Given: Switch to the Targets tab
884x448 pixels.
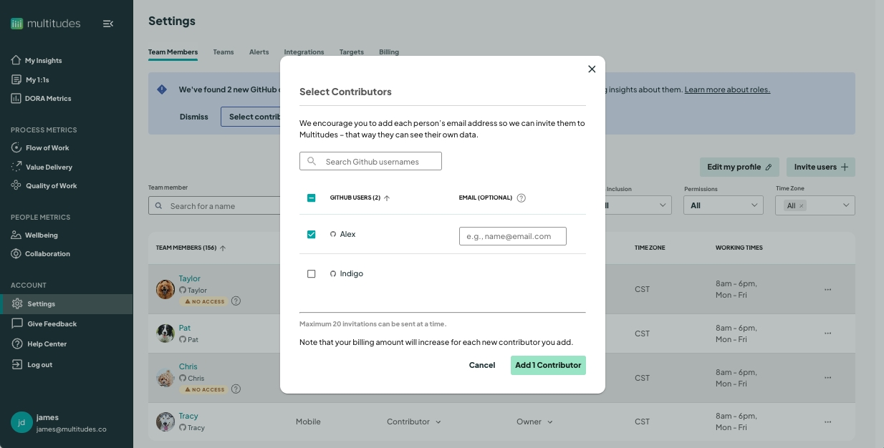Looking at the screenshot, I should point(351,52).
